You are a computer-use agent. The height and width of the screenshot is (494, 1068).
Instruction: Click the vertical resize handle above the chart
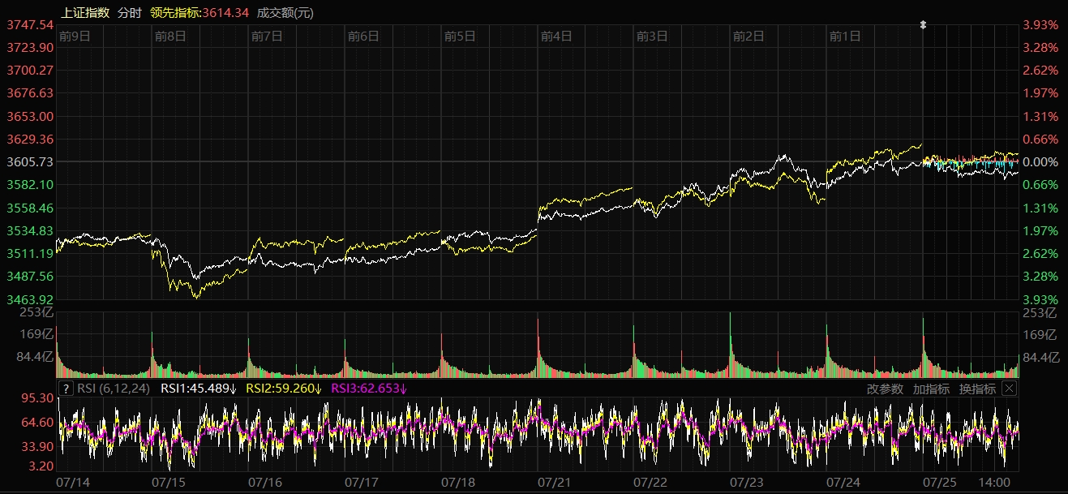pyautogui.click(x=922, y=24)
